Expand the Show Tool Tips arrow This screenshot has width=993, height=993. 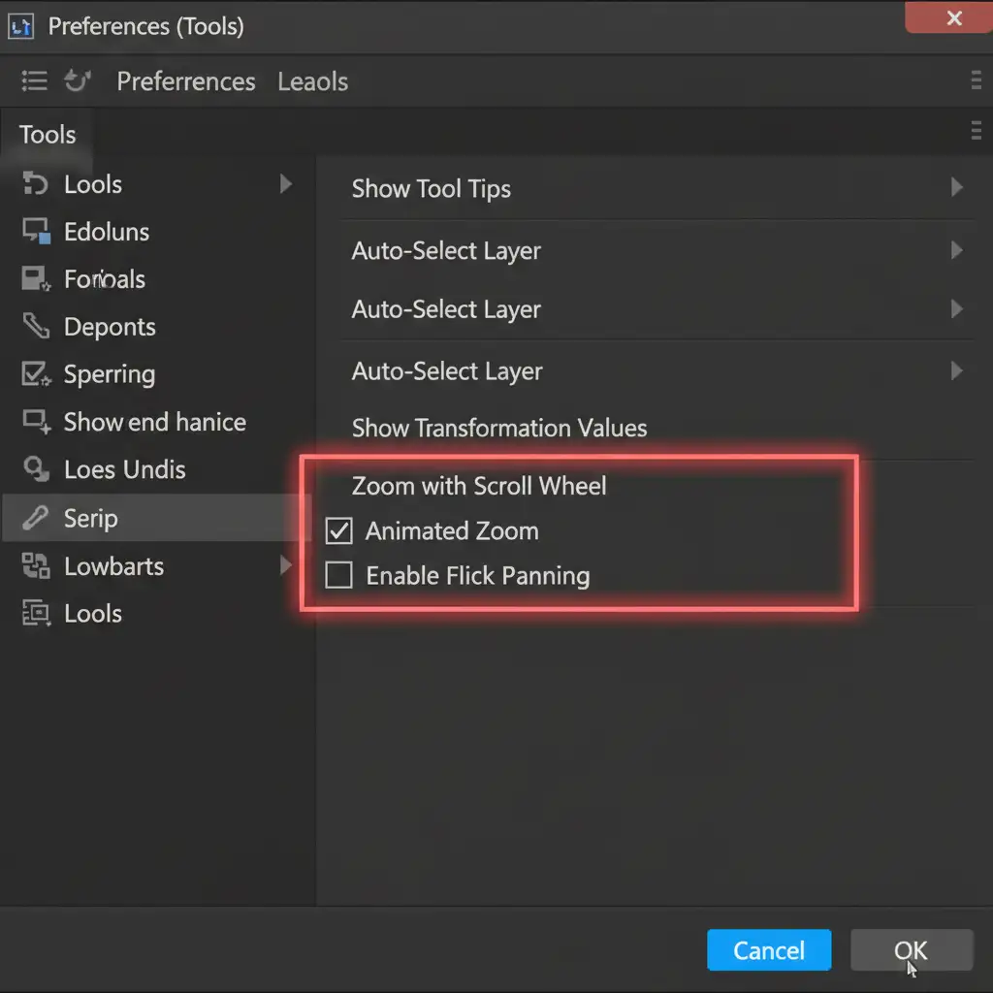coord(956,187)
